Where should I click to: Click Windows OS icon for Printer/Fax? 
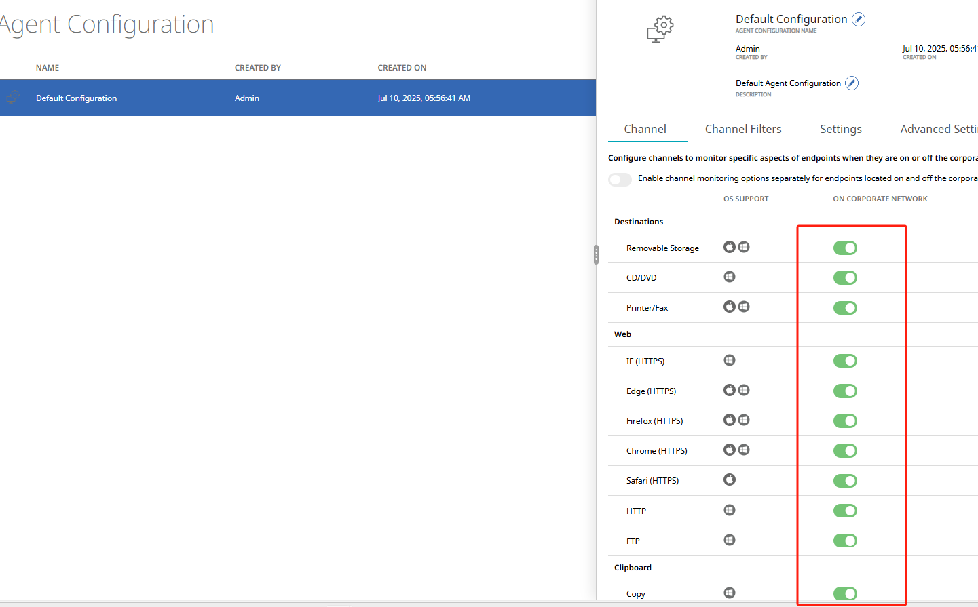[744, 307]
